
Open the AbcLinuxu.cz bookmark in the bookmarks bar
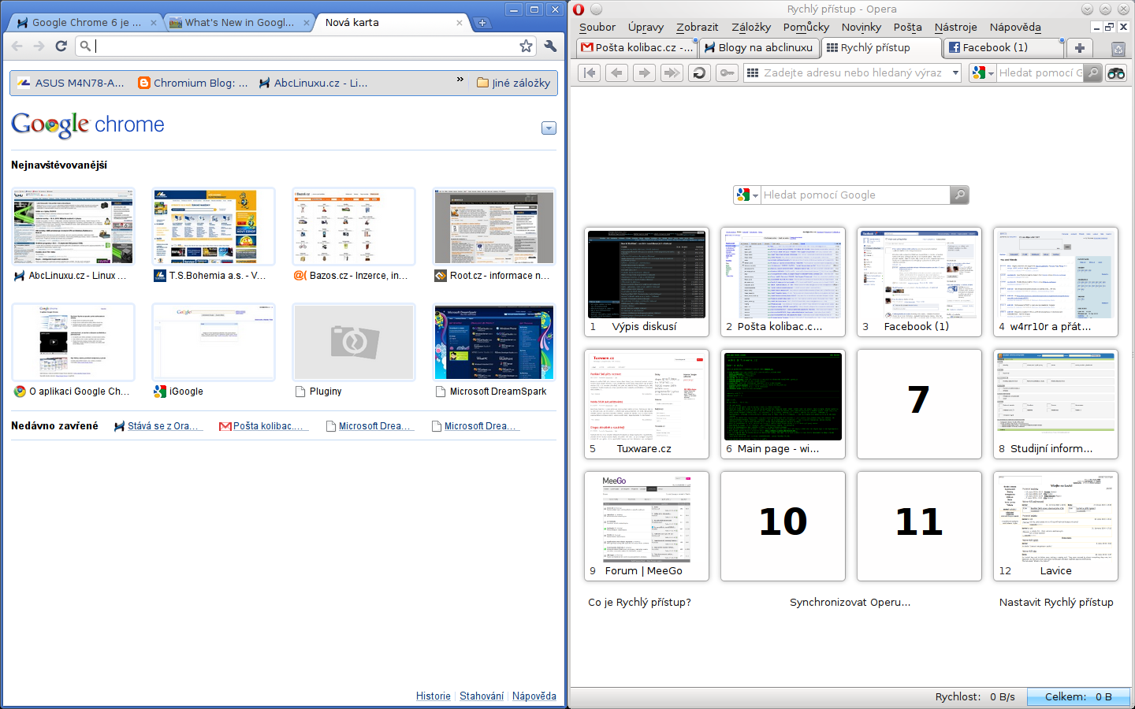(x=313, y=83)
